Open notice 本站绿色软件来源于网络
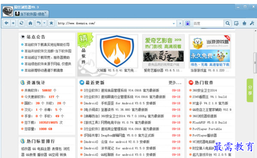 click(48, 64)
